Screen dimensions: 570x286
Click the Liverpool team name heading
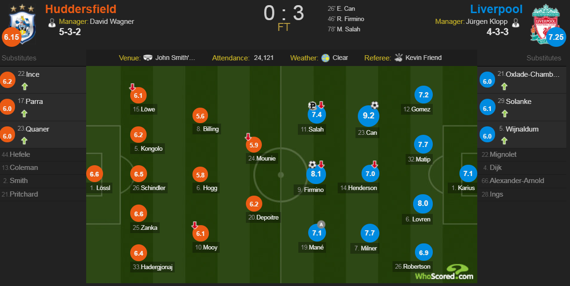tap(496, 9)
